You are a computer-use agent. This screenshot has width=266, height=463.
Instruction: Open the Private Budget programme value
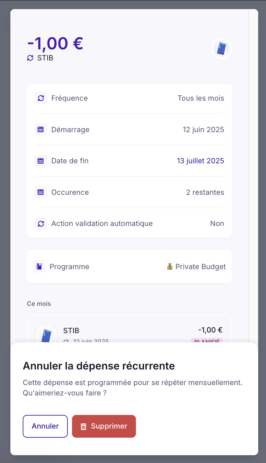[x=196, y=267]
